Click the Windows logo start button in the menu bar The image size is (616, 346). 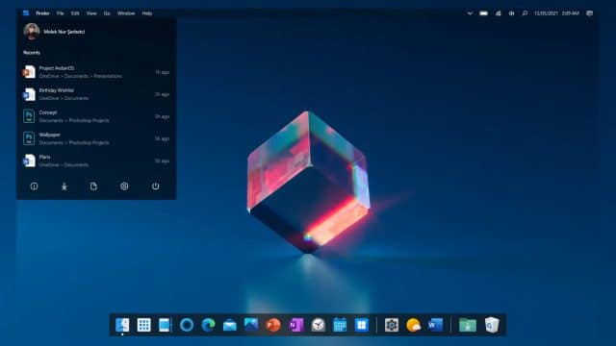(x=26, y=13)
